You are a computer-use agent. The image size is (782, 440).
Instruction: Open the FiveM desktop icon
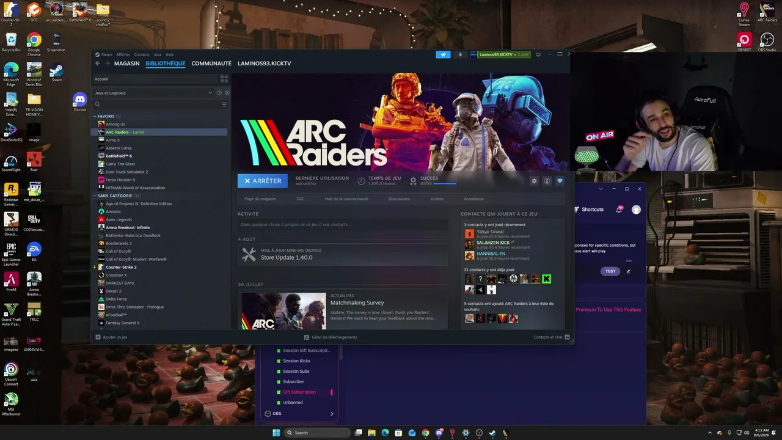[x=11, y=281]
